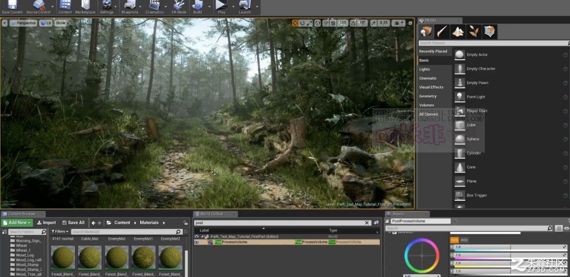Click the Search Materials input field
The image size is (570, 277).
(126, 231)
